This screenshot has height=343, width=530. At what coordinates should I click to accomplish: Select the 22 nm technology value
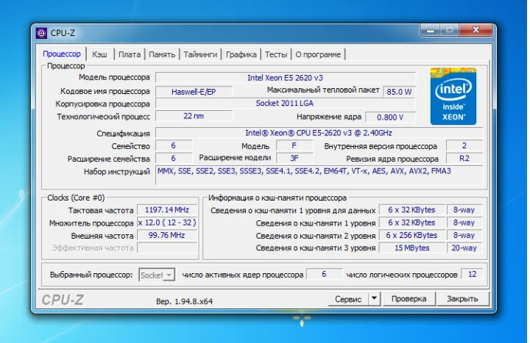194,116
